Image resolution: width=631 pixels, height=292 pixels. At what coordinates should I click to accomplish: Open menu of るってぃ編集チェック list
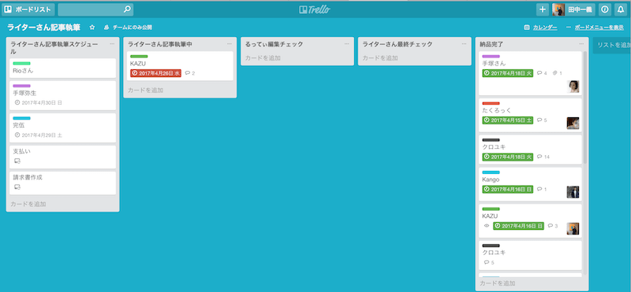347,44
